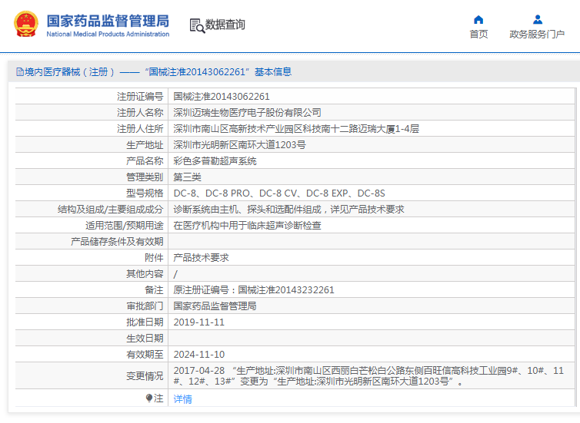The width and height of the screenshot is (580, 423).
Task: Open the 首页 home link
Action: pyautogui.click(x=478, y=35)
